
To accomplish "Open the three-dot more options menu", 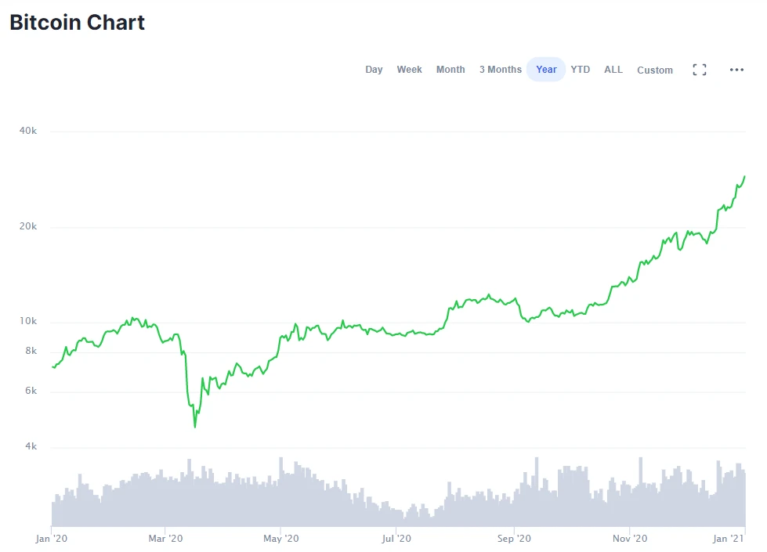I will click(736, 70).
